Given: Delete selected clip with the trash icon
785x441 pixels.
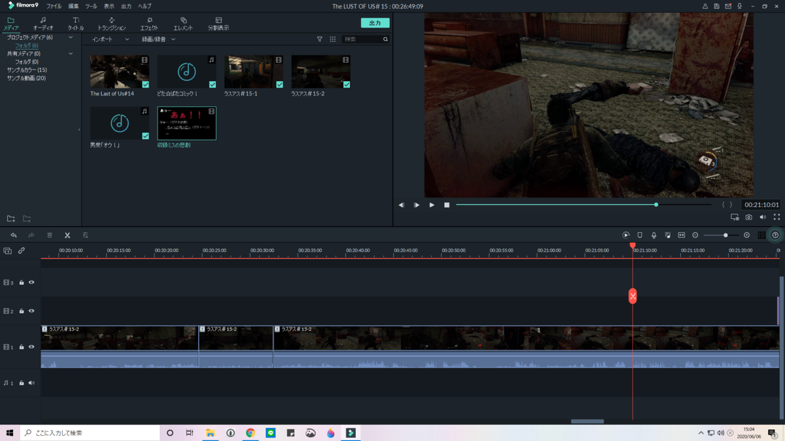Looking at the screenshot, I should point(49,235).
